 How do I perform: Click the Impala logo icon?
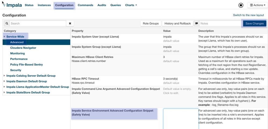(3, 5)
